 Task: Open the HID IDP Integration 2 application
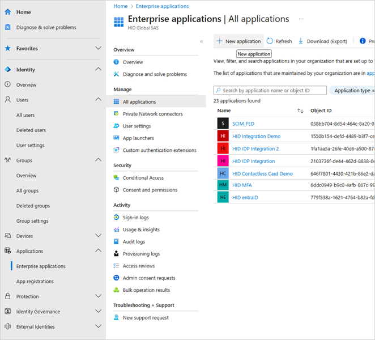[255, 148]
